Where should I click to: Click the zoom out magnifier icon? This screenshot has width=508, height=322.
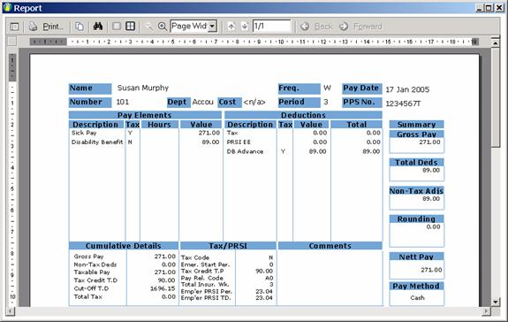(x=148, y=27)
